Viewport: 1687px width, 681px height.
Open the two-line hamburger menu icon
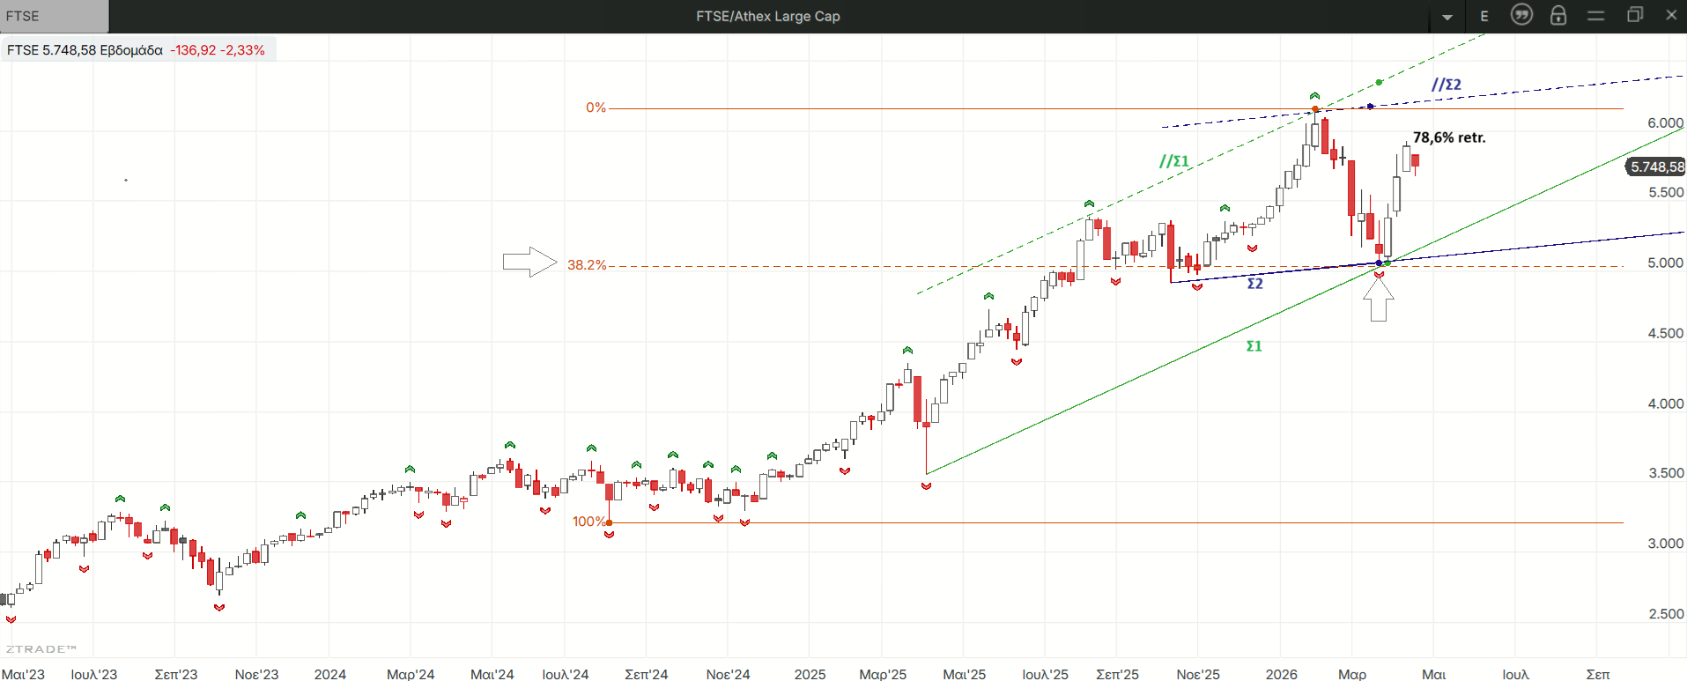pyautogui.click(x=1595, y=16)
